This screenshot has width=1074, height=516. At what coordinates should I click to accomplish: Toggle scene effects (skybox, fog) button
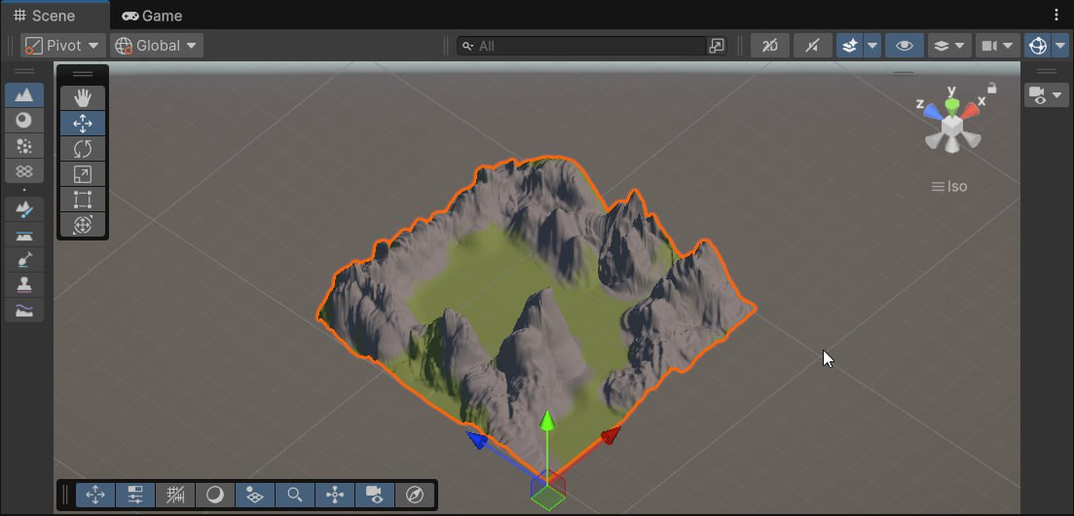(849, 46)
